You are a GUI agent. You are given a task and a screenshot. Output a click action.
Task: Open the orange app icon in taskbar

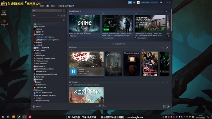point(14,117)
